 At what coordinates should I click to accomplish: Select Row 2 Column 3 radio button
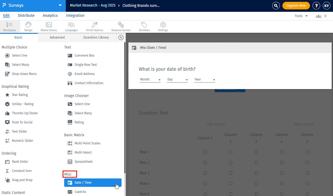coord(256,163)
